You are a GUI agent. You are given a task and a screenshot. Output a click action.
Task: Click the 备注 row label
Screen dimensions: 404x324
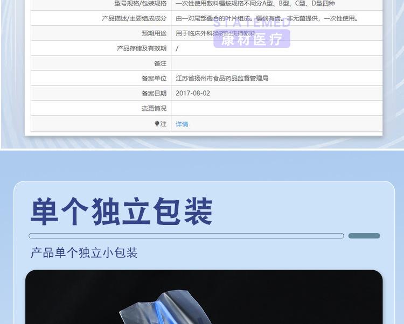tap(160, 64)
